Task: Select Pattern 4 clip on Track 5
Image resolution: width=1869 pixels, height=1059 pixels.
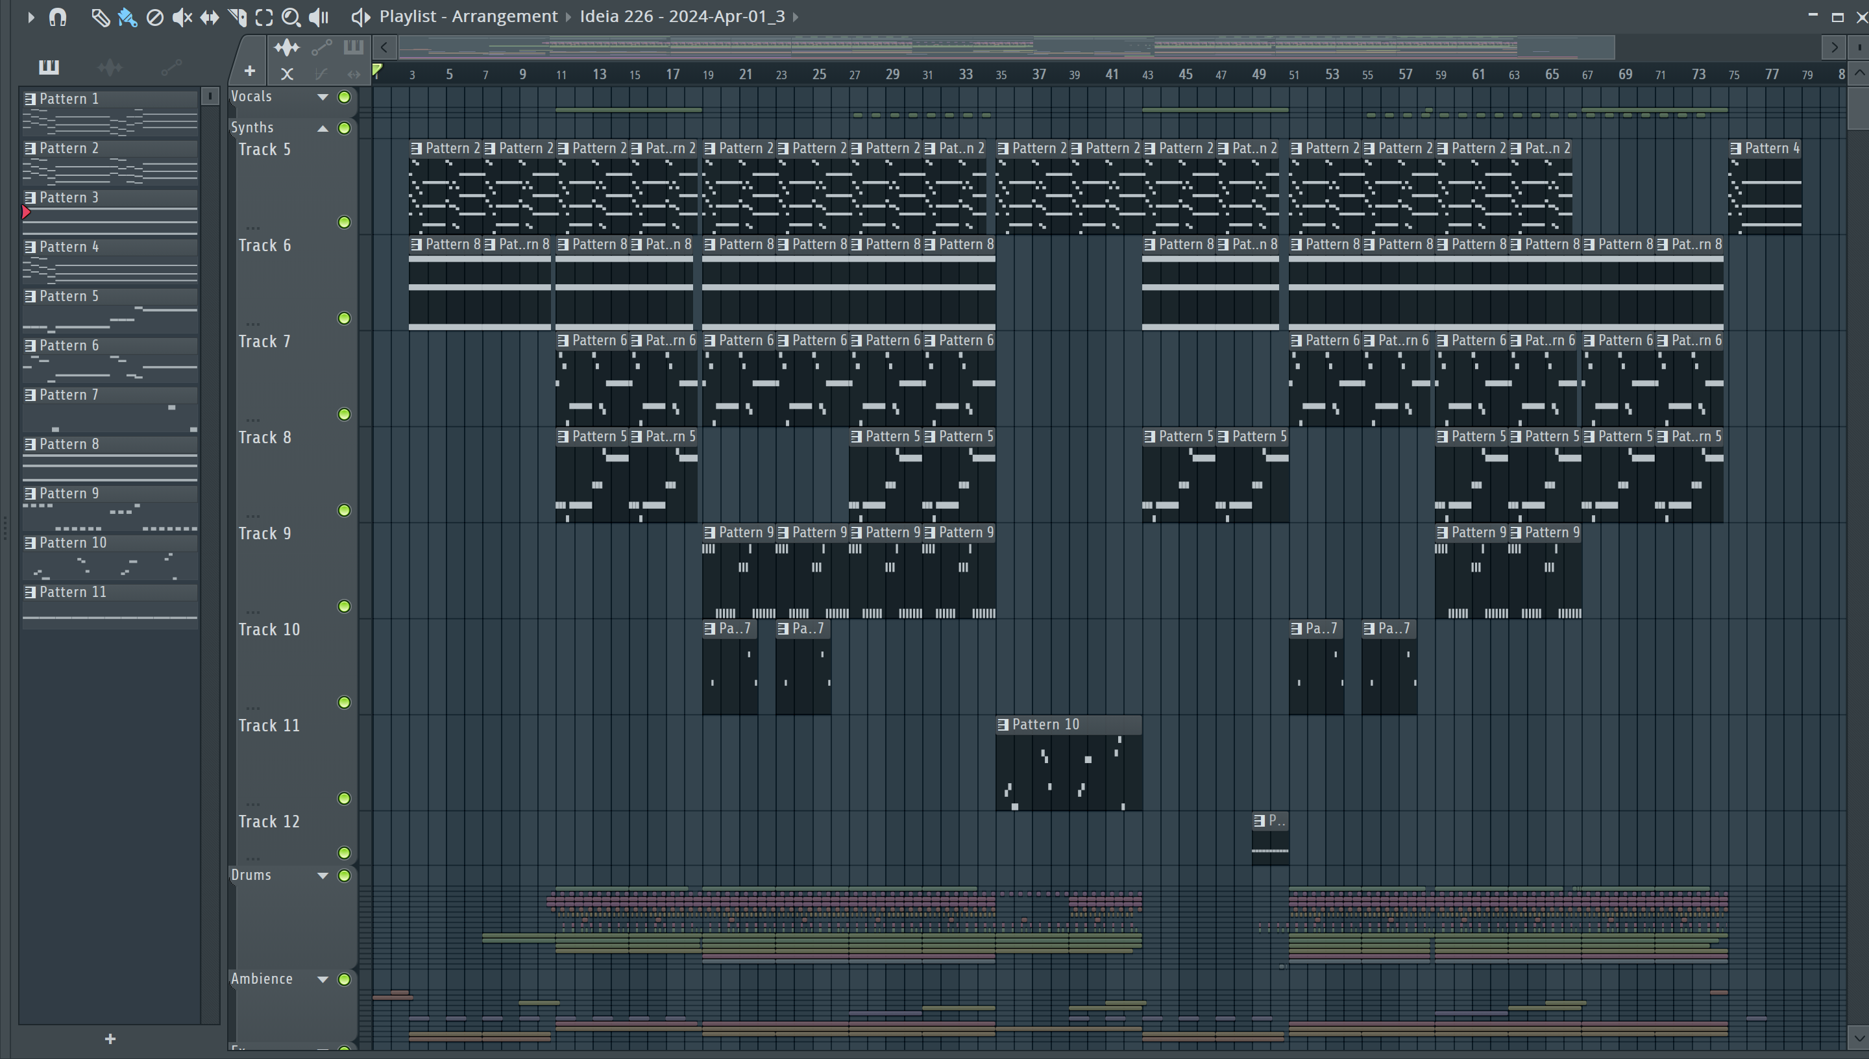Action: 1765,187
